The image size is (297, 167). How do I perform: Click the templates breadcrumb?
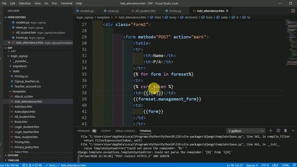pos(103,18)
